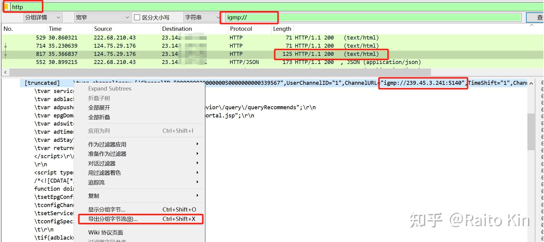This screenshot has height=242, width=544.
Task: Select the <script type detail line
Action: [53, 173]
